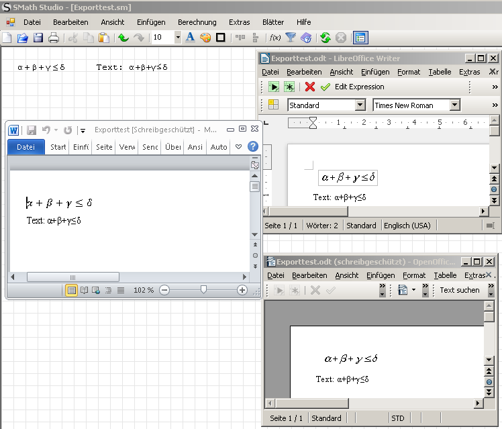Click the red X cancel icon in LibreOffice
Viewport: 502px width, 429px height.
point(309,87)
